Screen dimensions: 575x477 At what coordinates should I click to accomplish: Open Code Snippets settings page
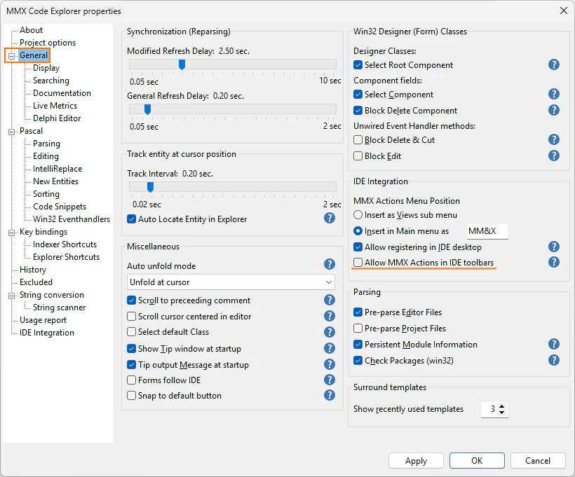60,207
